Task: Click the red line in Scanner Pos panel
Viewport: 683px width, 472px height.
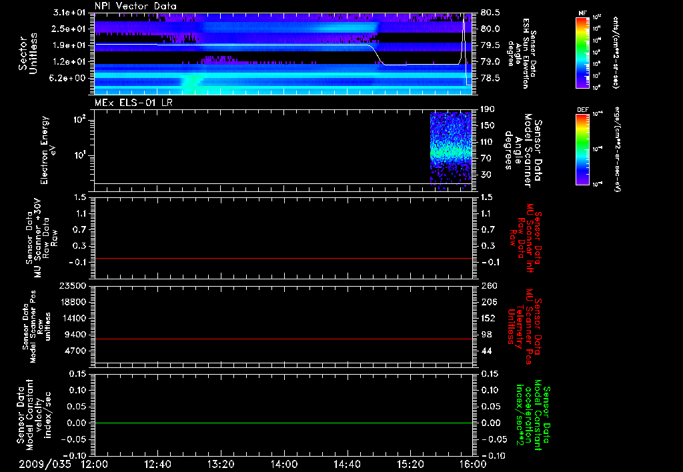Action: tap(283, 339)
